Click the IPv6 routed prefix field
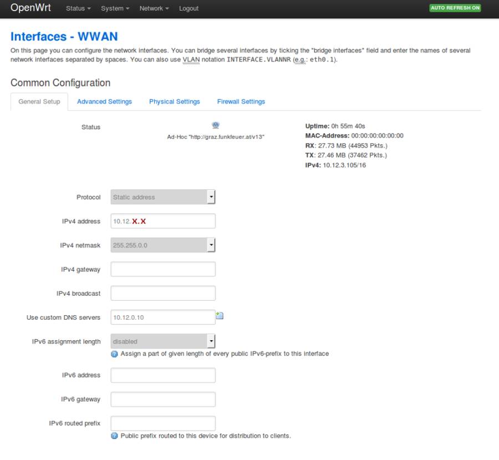This screenshot has width=499, height=460. 163,423
